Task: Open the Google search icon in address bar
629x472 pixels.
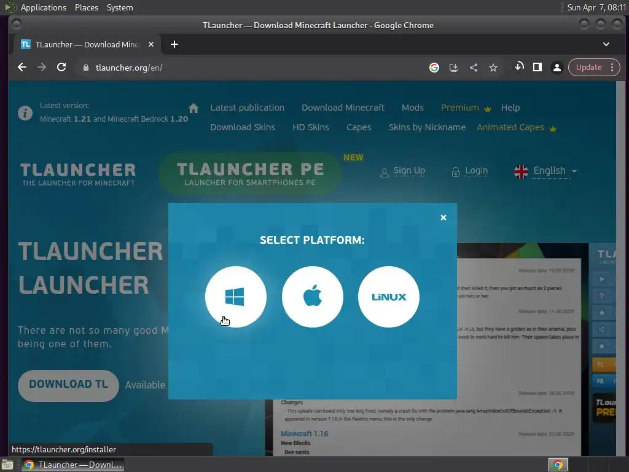Action: click(434, 68)
